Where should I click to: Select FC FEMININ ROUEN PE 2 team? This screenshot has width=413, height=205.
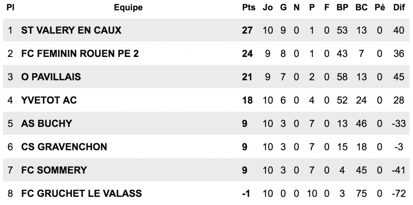(80, 54)
